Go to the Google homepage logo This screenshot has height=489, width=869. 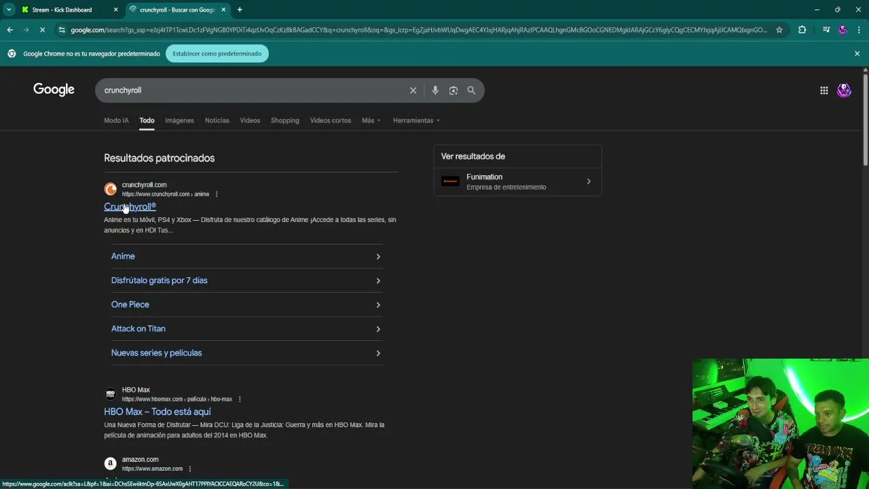(x=54, y=90)
